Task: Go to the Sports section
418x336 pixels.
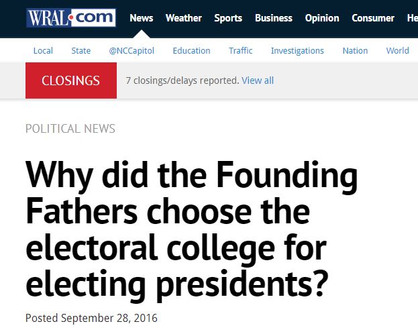Action: (x=228, y=18)
